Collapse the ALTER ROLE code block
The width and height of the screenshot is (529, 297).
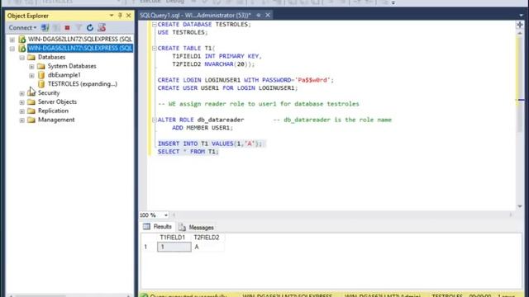click(155, 120)
